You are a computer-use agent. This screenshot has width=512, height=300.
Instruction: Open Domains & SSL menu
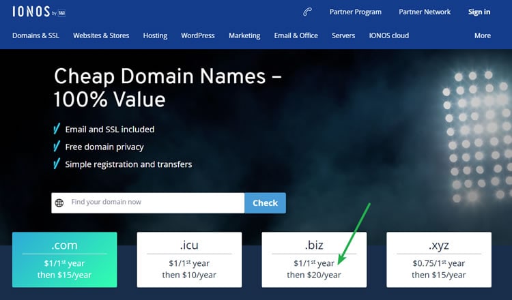coord(36,35)
